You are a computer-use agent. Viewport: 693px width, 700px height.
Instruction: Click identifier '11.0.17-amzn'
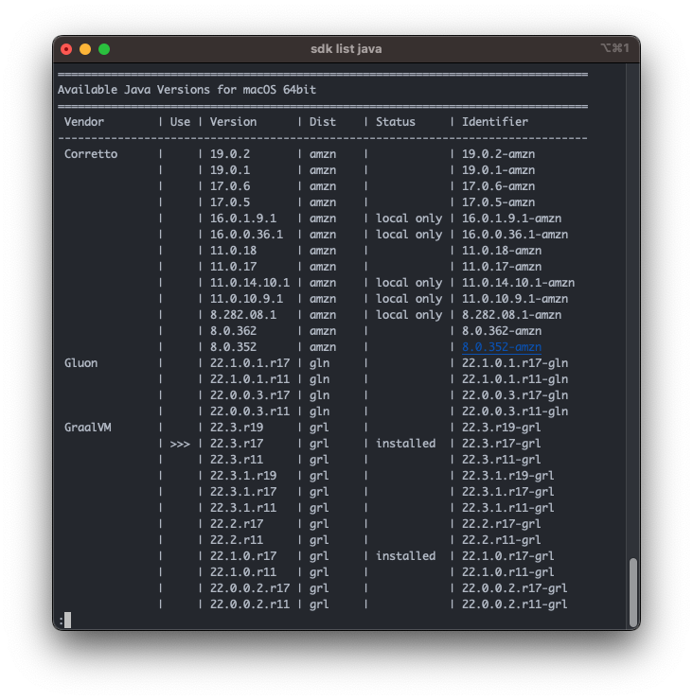(x=502, y=267)
